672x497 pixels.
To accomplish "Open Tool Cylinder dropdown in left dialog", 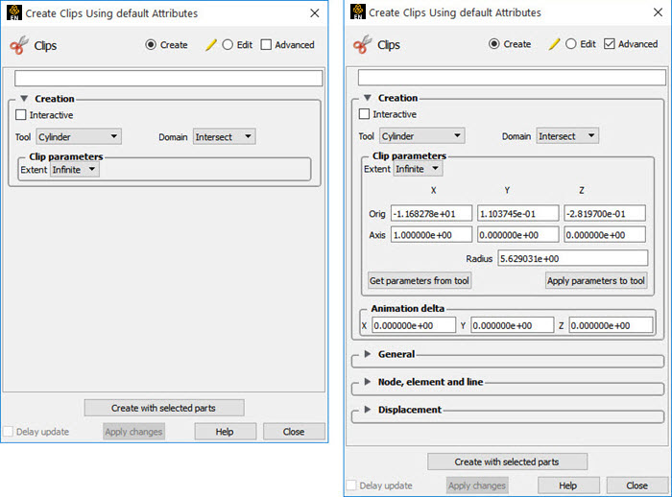I will pos(79,137).
